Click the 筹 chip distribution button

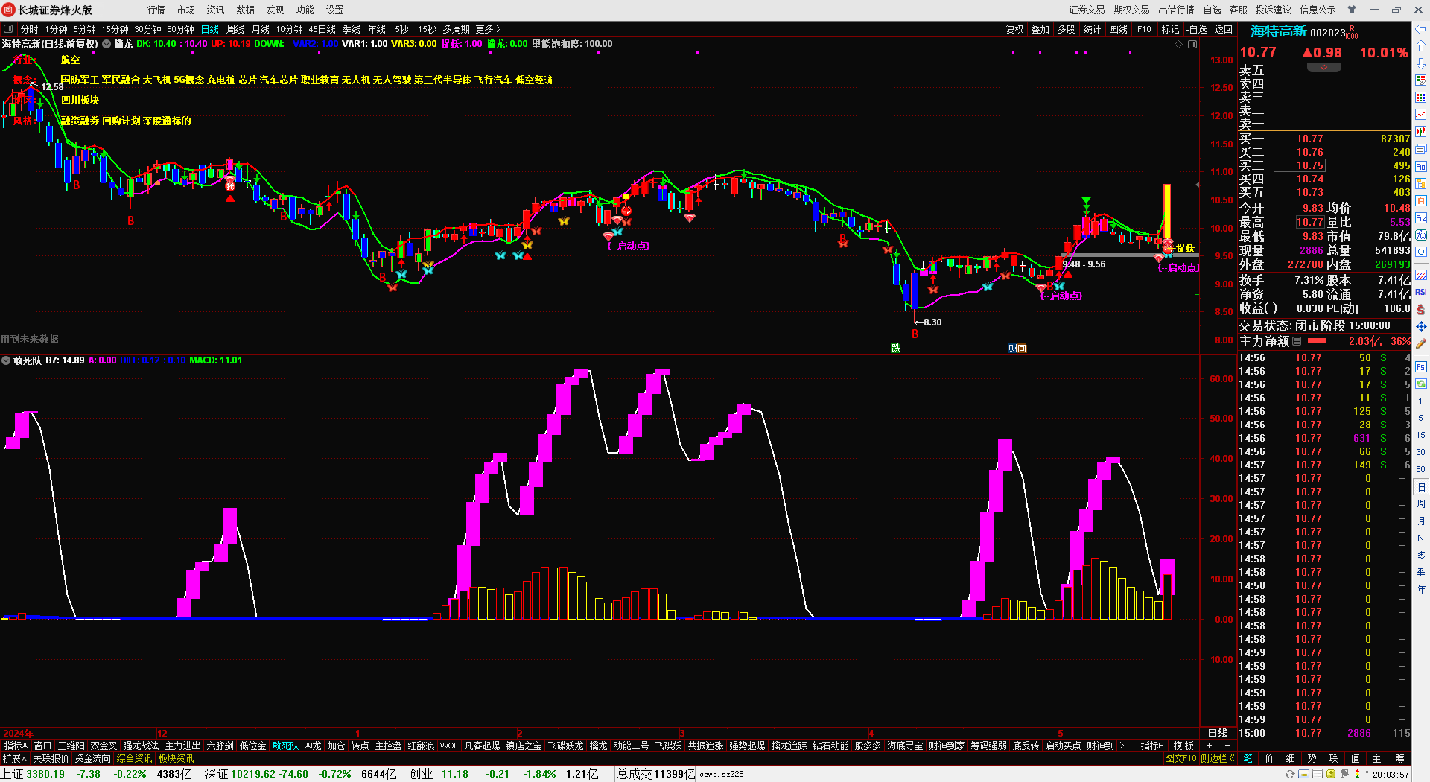pyautogui.click(x=1399, y=758)
